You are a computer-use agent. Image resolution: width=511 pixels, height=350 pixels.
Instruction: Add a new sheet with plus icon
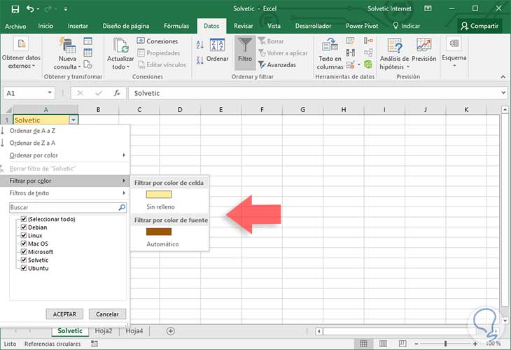coord(170,331)
